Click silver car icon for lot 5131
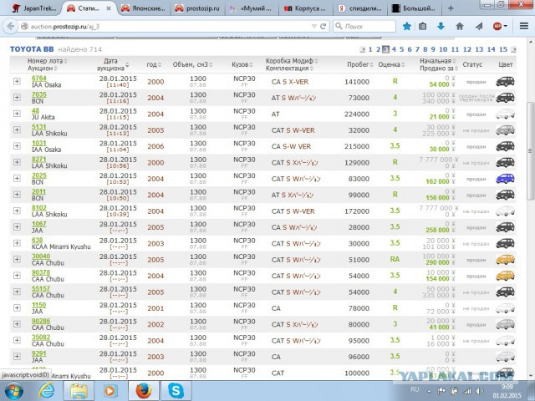The height and width of the screenshot is (401, 535). [505, 130]
